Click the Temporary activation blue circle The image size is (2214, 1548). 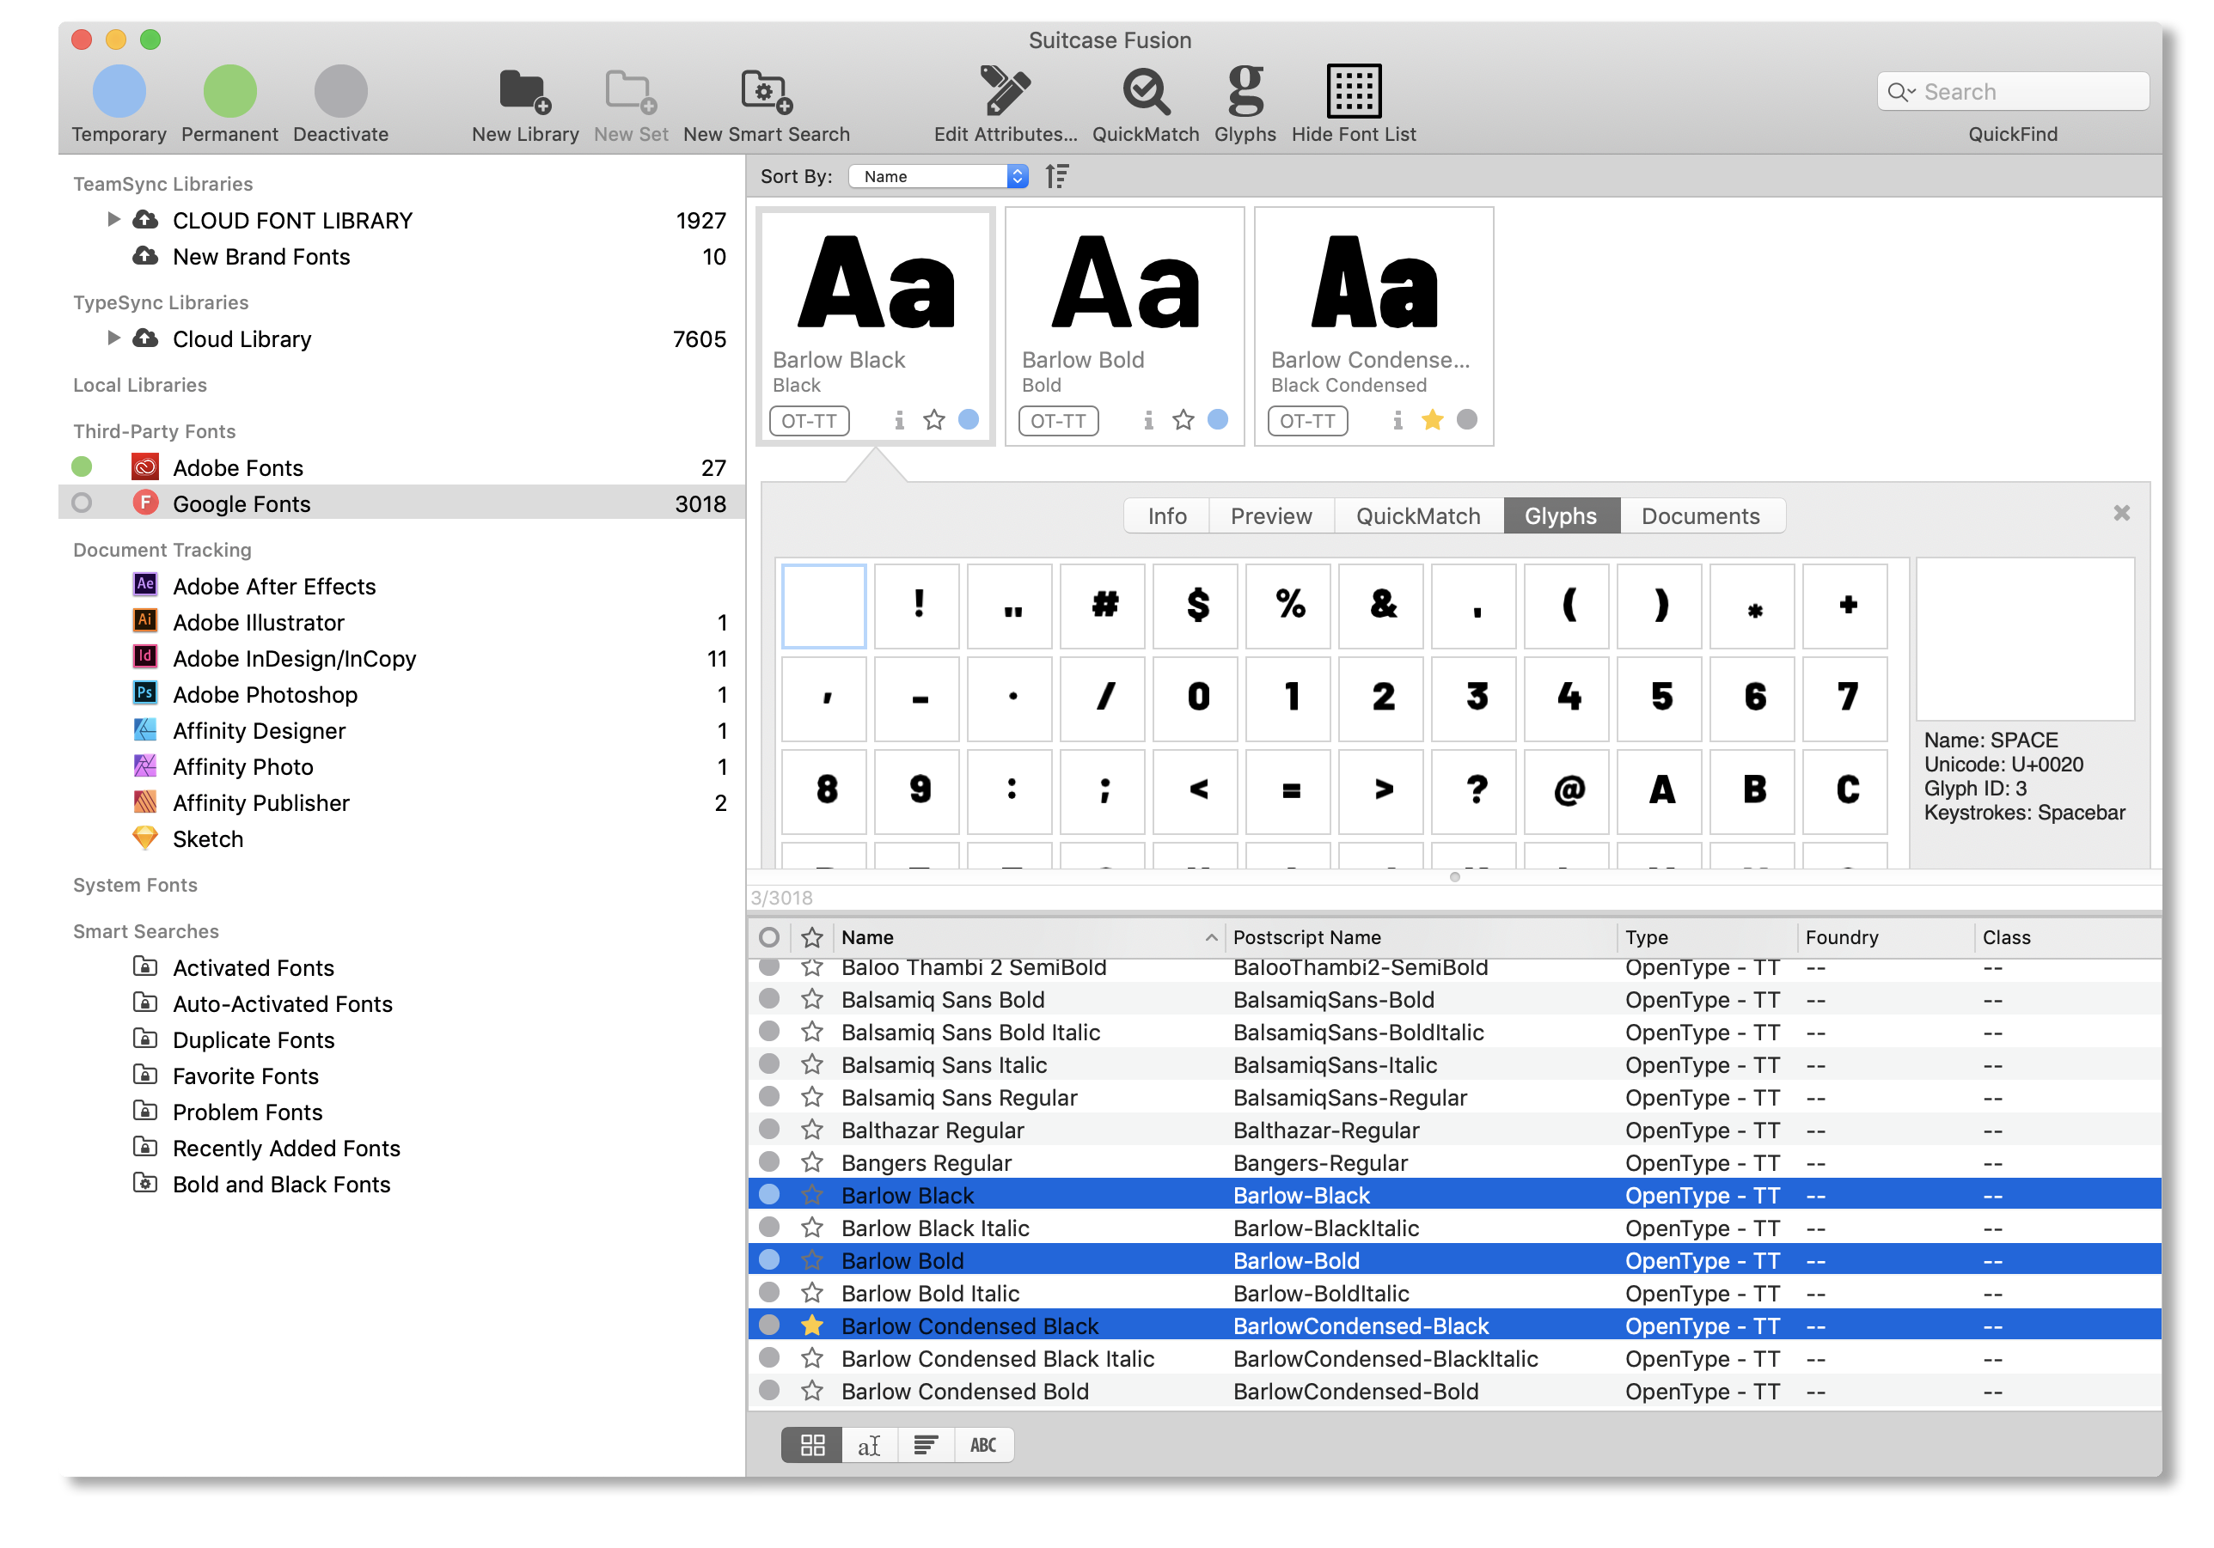[119, 92]
